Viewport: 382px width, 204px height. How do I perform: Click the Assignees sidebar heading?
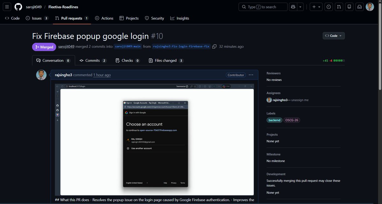(273, 93)
